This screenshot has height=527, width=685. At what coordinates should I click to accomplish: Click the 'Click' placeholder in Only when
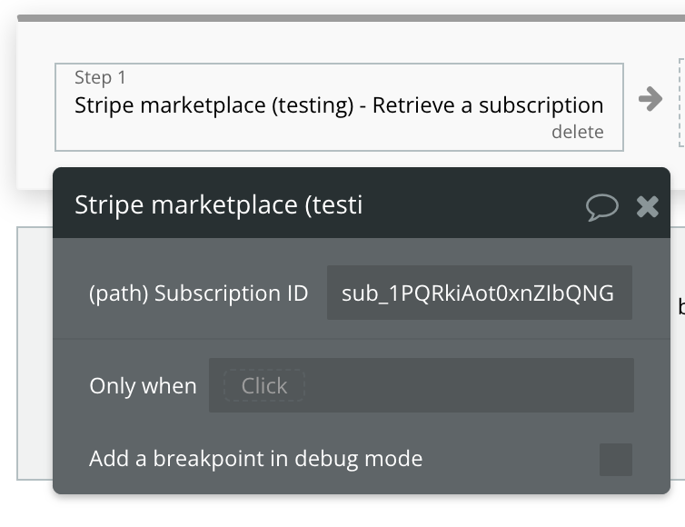[x=264, y=385]
